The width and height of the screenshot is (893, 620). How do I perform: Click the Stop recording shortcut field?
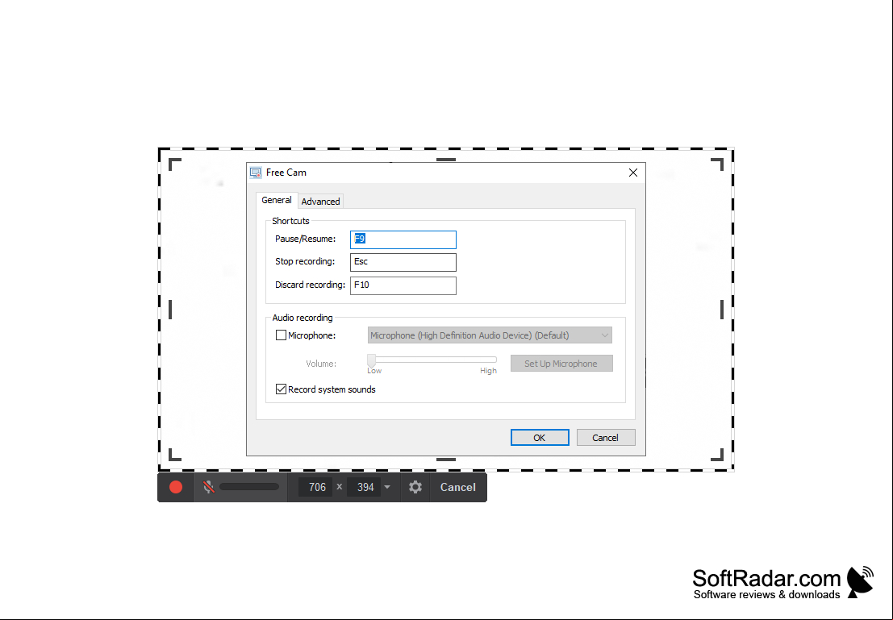click(403, 263)
